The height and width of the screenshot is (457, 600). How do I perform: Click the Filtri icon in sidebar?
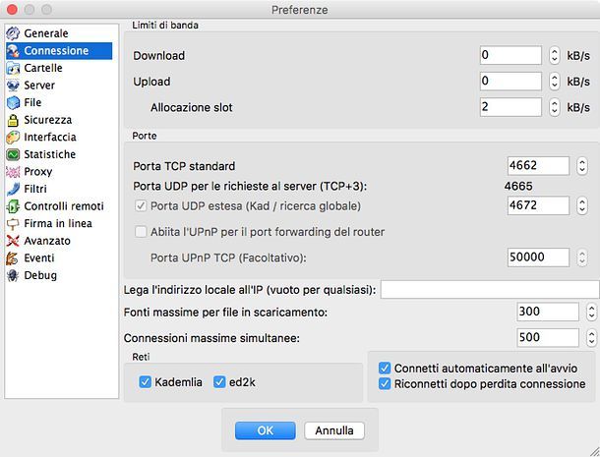tap(13, 189)
